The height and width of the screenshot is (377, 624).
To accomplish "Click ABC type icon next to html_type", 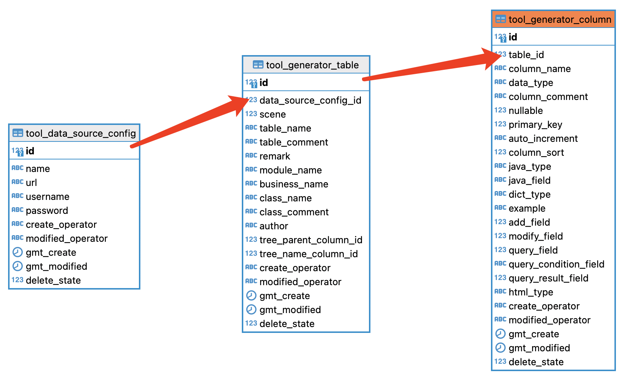I will coord(501,291).
